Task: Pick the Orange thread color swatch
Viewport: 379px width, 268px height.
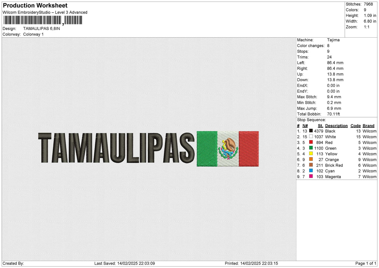Action: pos(311,160)
